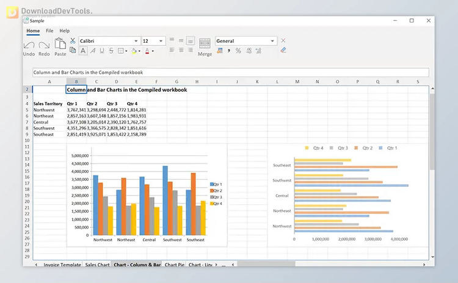Toggle underline formatting
The image size is (458, 283).
(x=101, y=51)
